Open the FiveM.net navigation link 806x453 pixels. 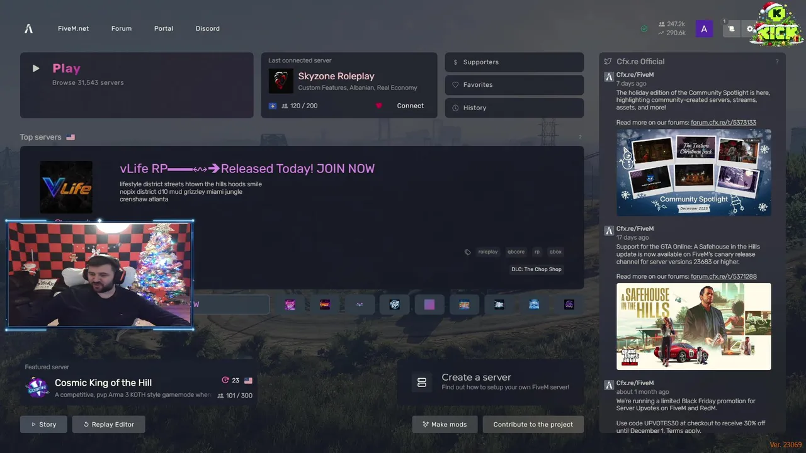click(73, 28)
